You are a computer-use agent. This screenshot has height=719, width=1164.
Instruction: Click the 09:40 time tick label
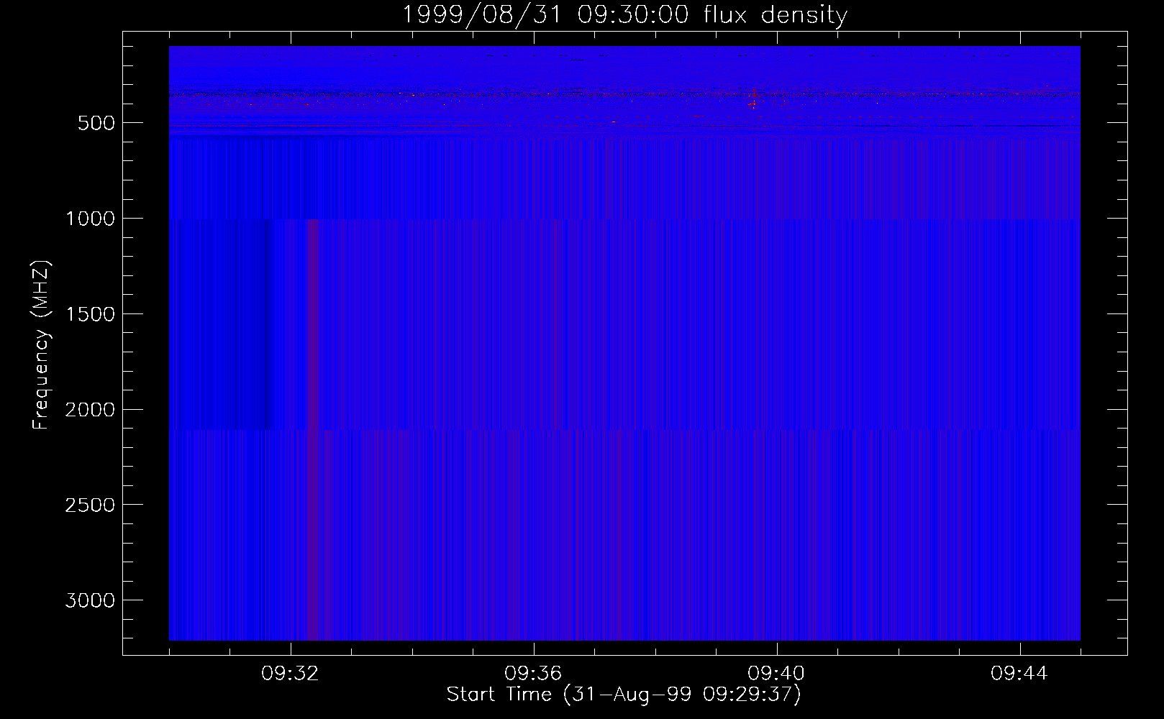[777, 674]
